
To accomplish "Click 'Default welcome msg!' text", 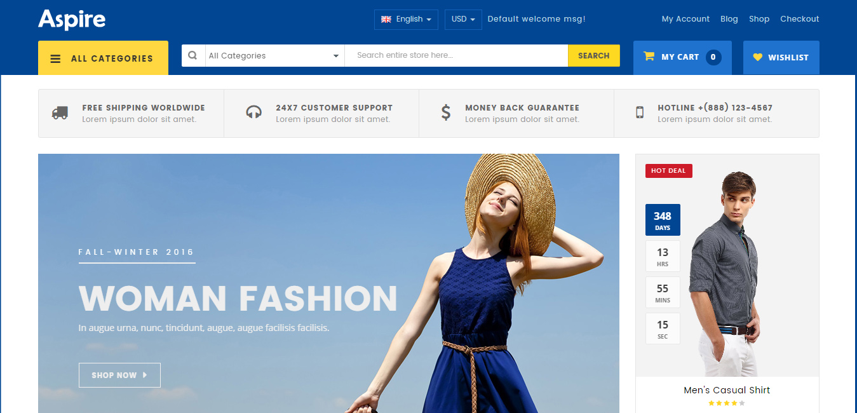I will coord(536,19).
